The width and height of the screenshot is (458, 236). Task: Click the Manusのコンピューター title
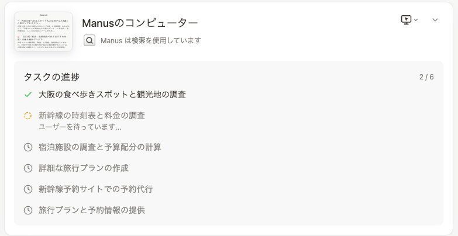tap(140, 23)
